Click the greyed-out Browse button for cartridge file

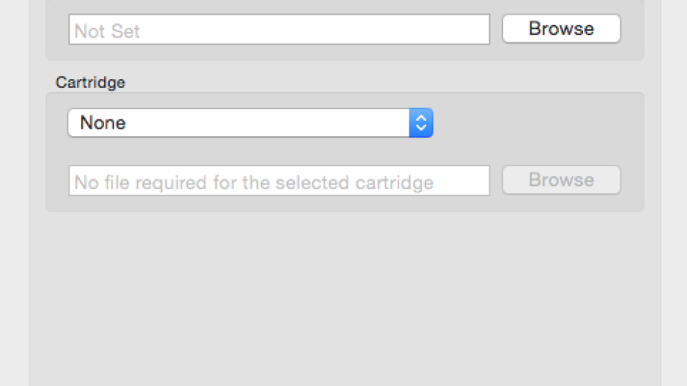coord(561,179)
